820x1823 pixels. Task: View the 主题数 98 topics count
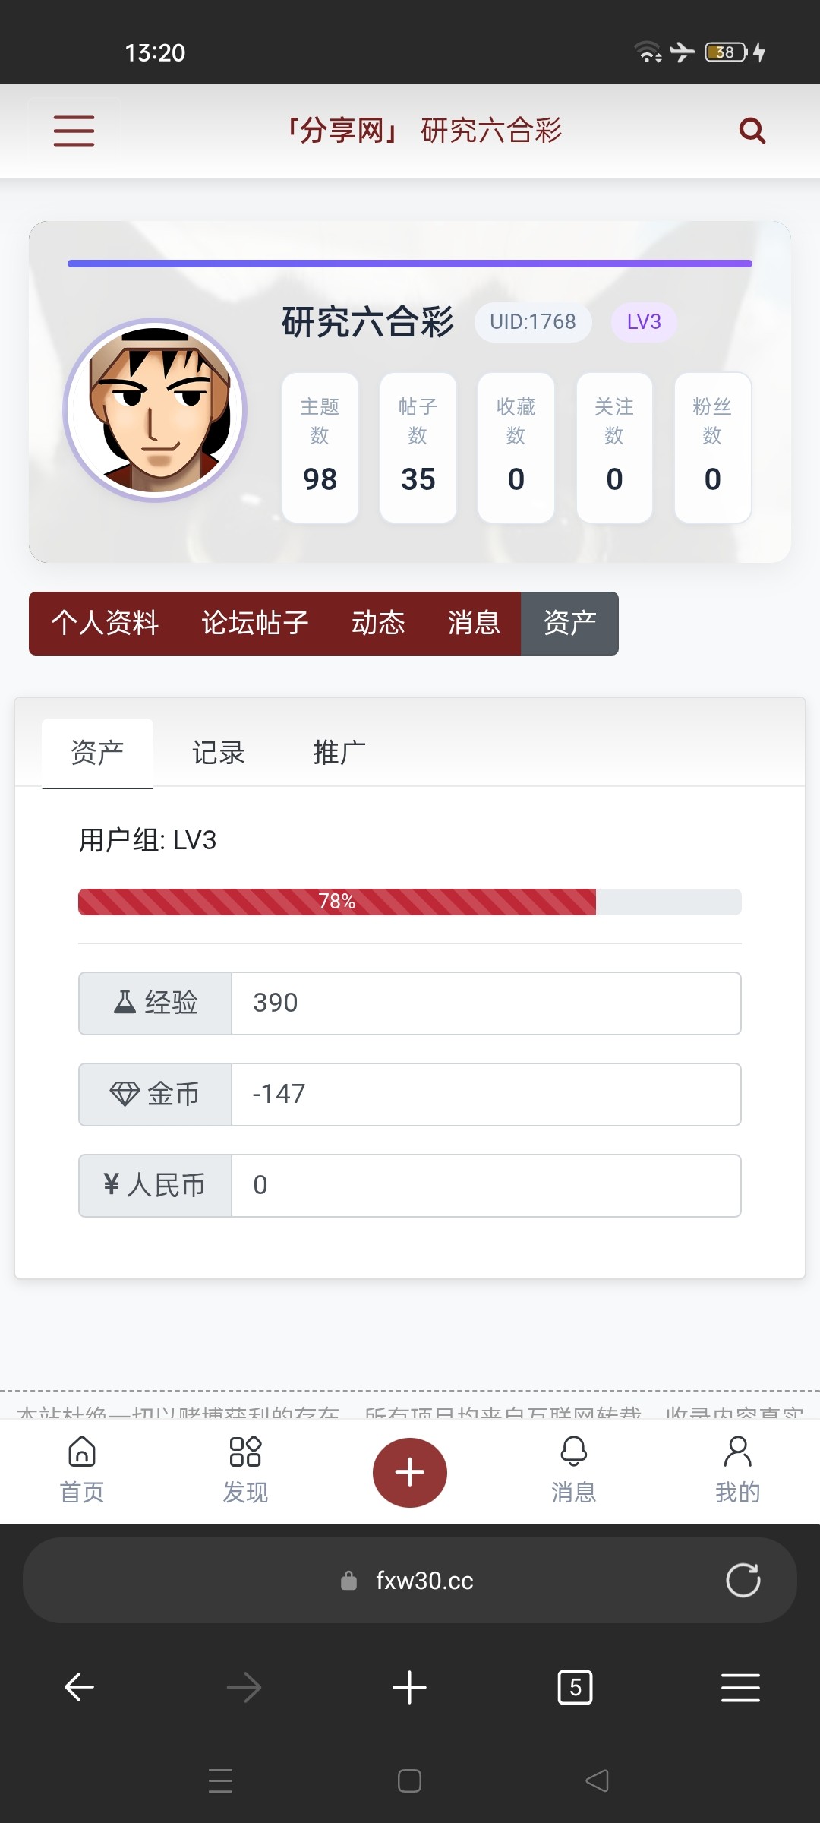[320, 447]
